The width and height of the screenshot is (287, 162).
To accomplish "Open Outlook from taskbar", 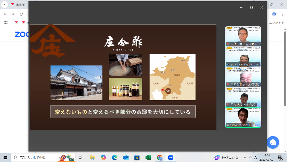I will click(126, 158).
